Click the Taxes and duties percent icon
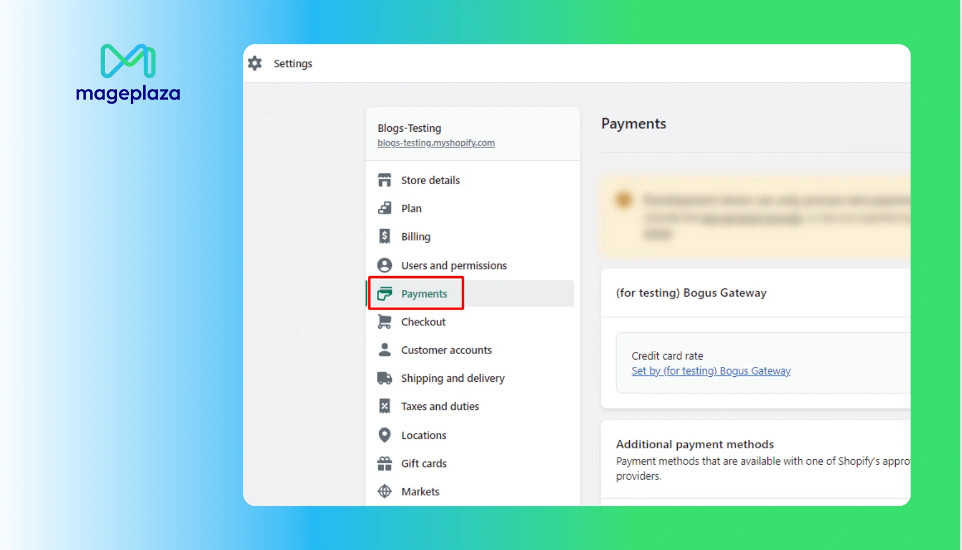 click(384, 406)
